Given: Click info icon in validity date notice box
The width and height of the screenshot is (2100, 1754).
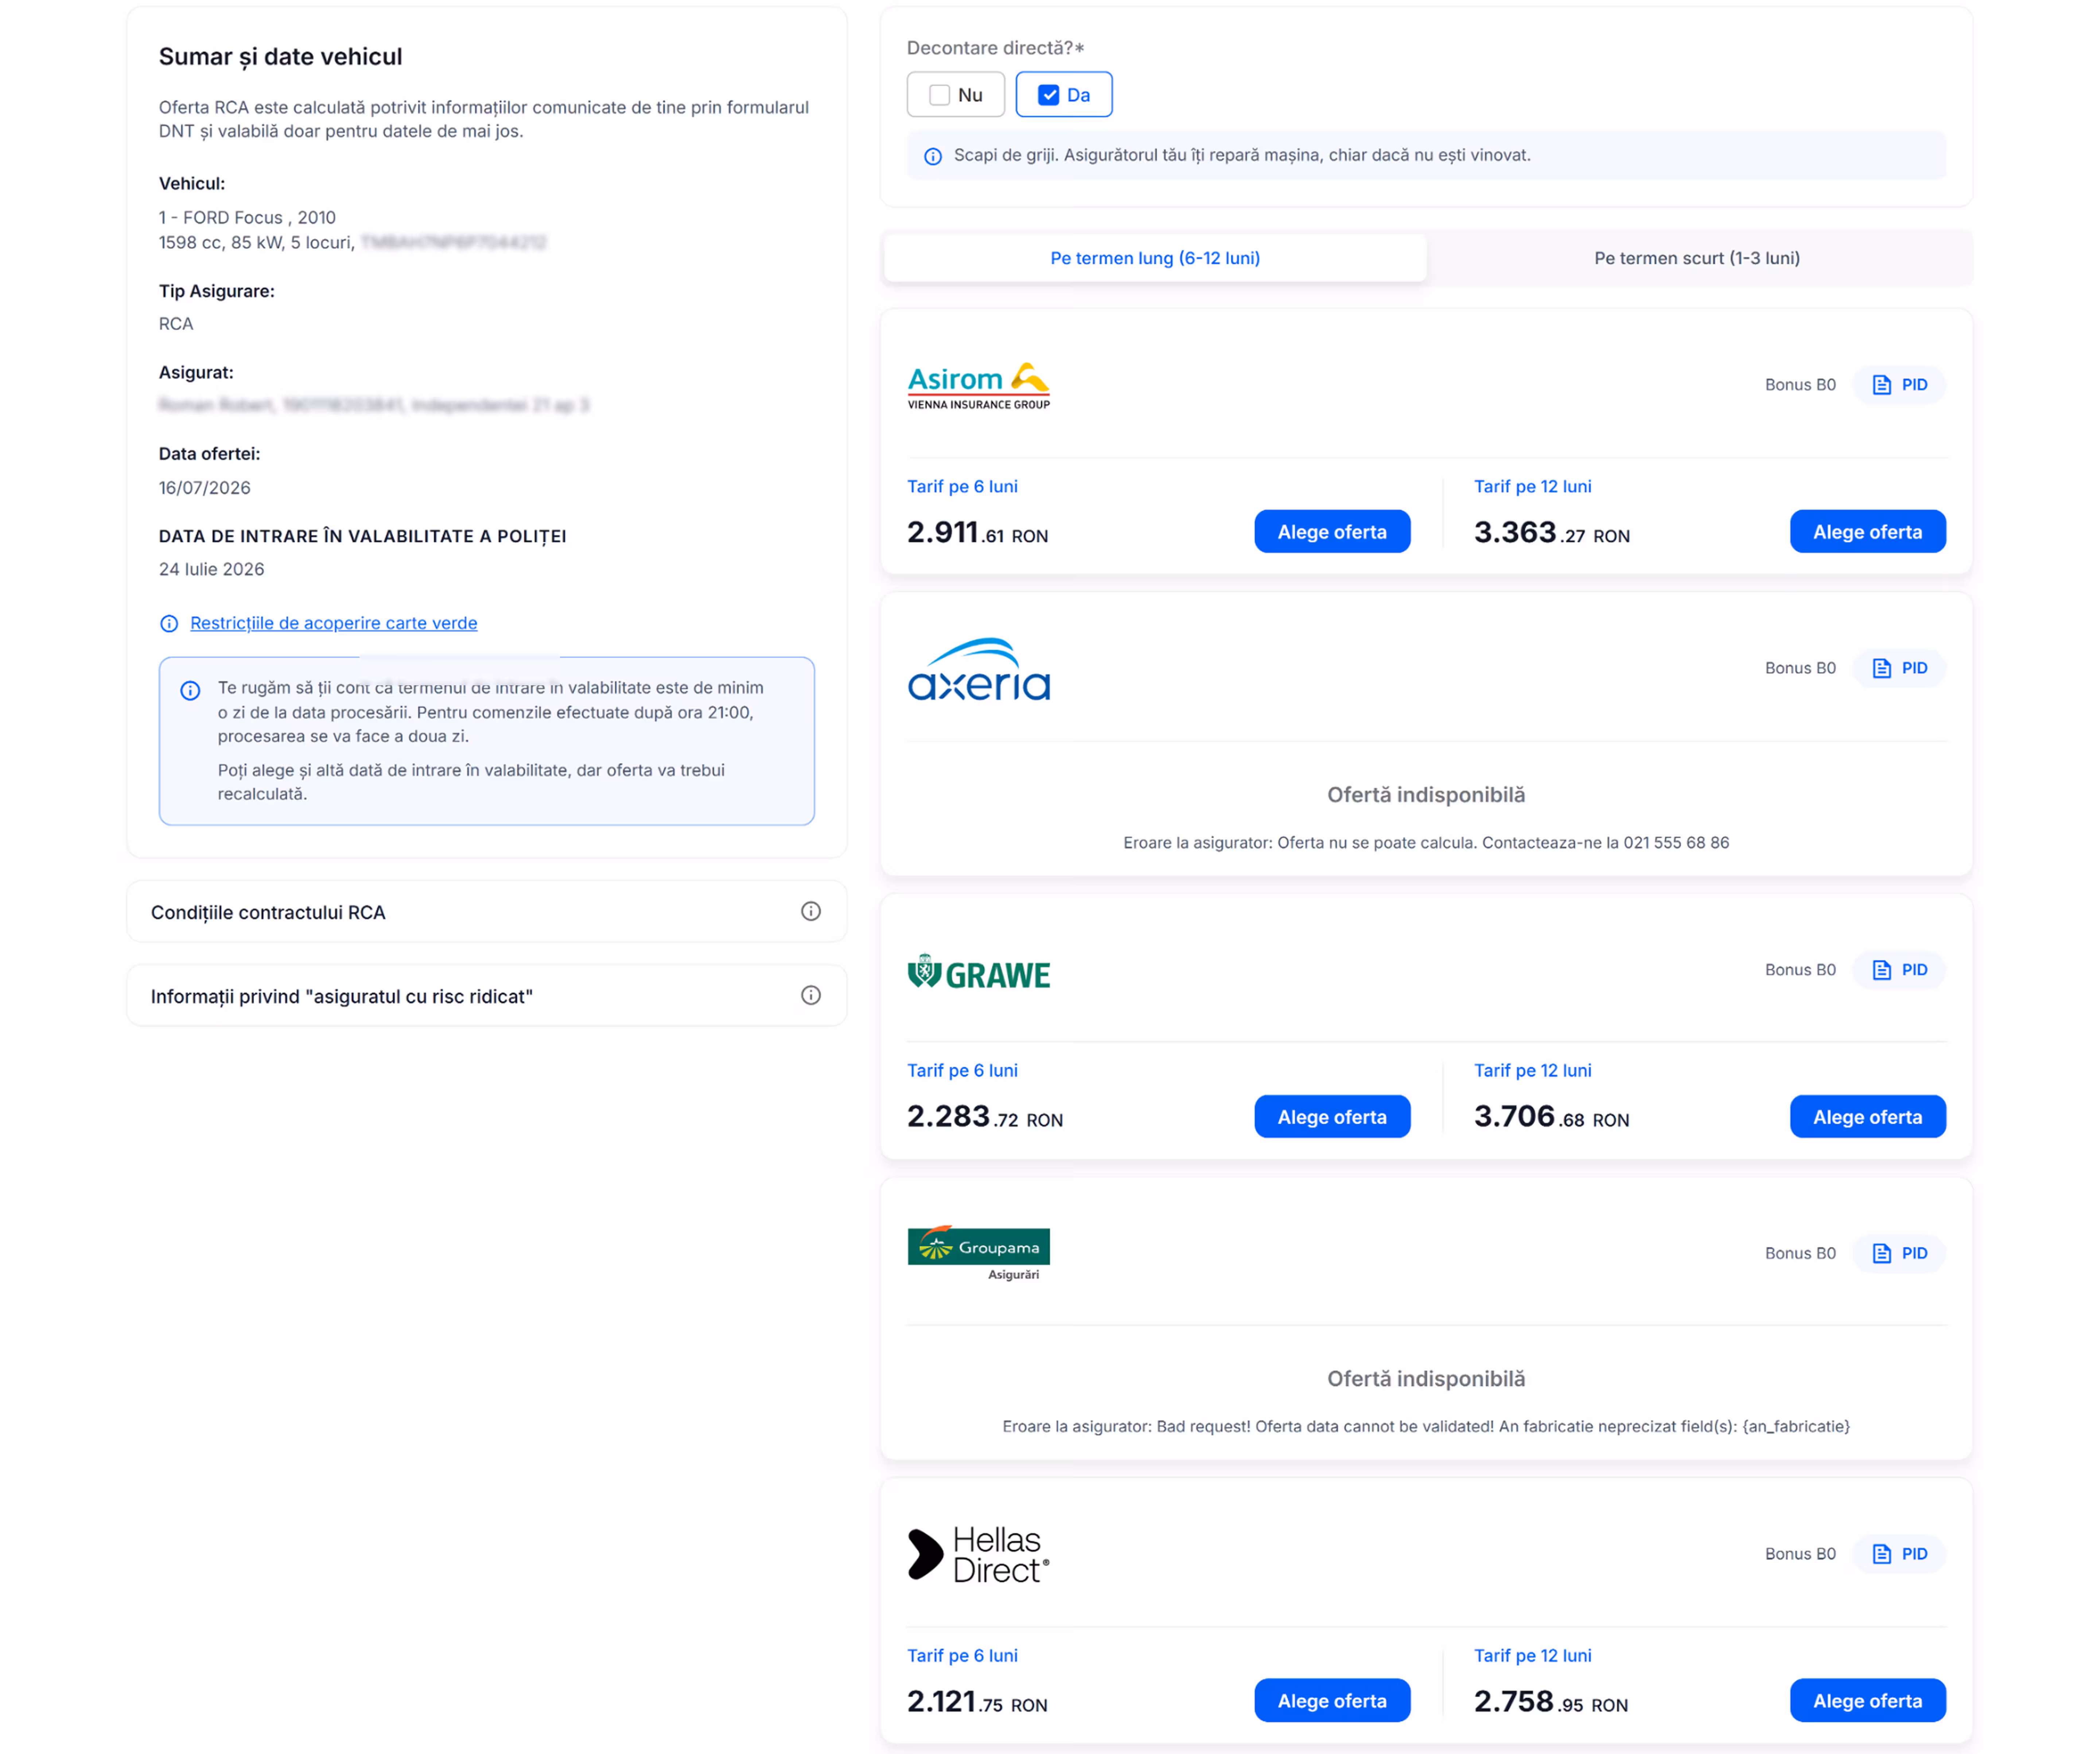Looking at the screenshot, I should coord(190,691).
